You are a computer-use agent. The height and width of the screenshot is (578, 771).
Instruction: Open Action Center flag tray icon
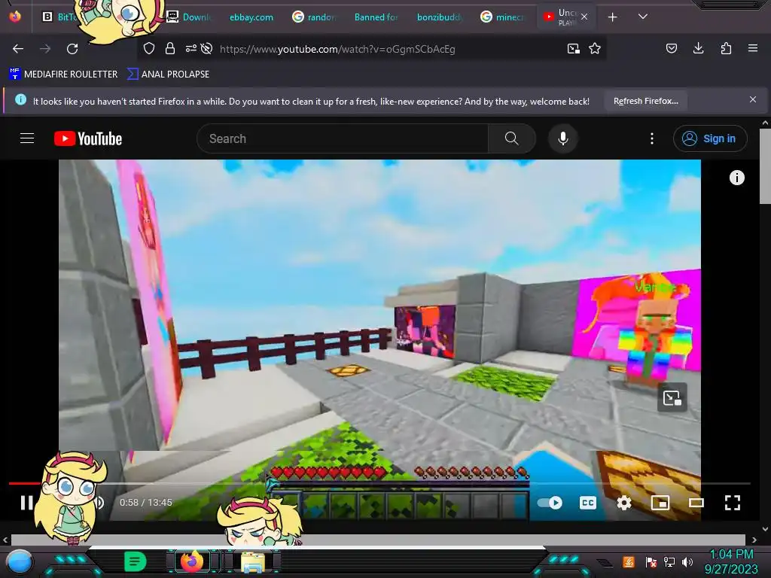pos(651,561)
